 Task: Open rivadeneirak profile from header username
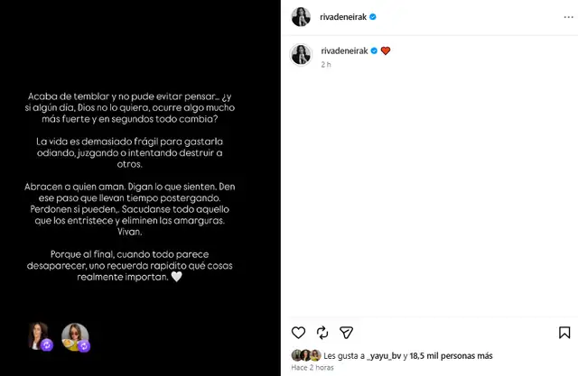click(343, 17)
